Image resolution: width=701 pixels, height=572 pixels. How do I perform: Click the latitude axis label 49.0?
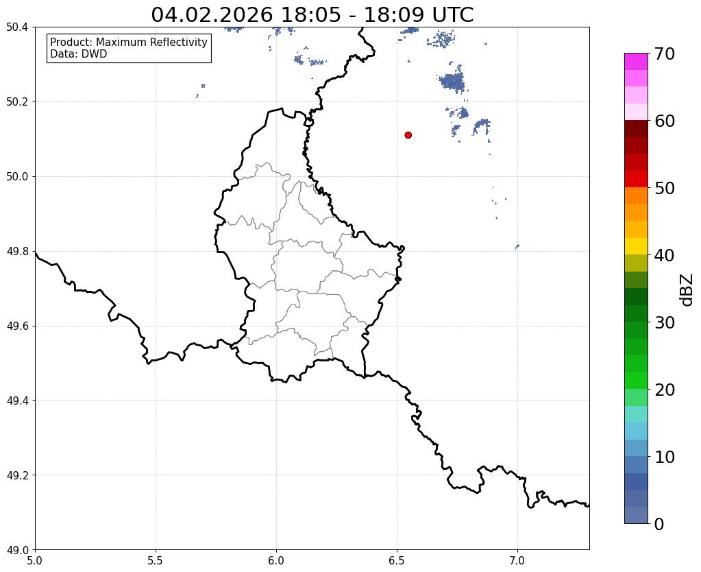click(x=17, y=549)
